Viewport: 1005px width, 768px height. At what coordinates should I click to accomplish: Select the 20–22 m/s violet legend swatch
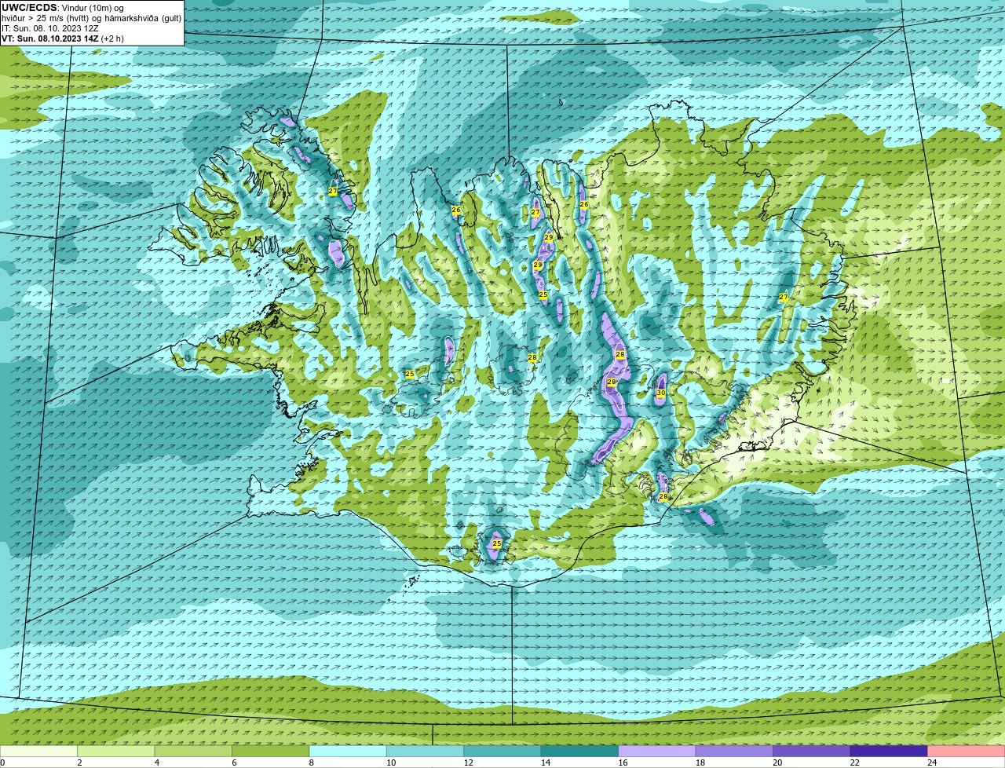point(812,751)
